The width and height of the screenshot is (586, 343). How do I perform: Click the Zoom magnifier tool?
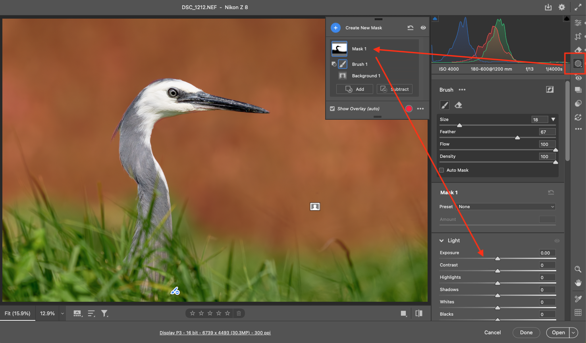(x=578, y=269)
